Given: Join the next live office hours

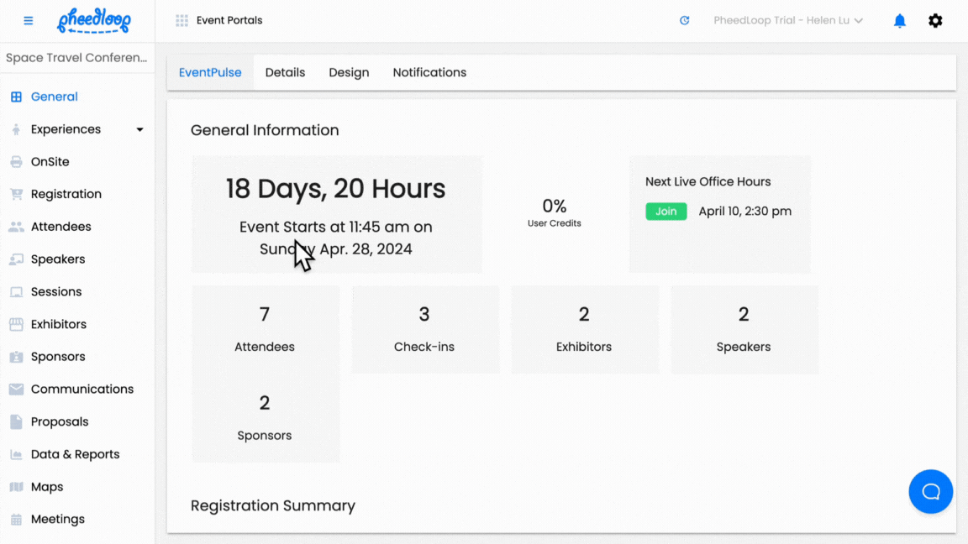Looking at the screenshot, I should 665,211.
